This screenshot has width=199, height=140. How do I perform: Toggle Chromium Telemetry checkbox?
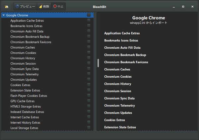[89, 74]
